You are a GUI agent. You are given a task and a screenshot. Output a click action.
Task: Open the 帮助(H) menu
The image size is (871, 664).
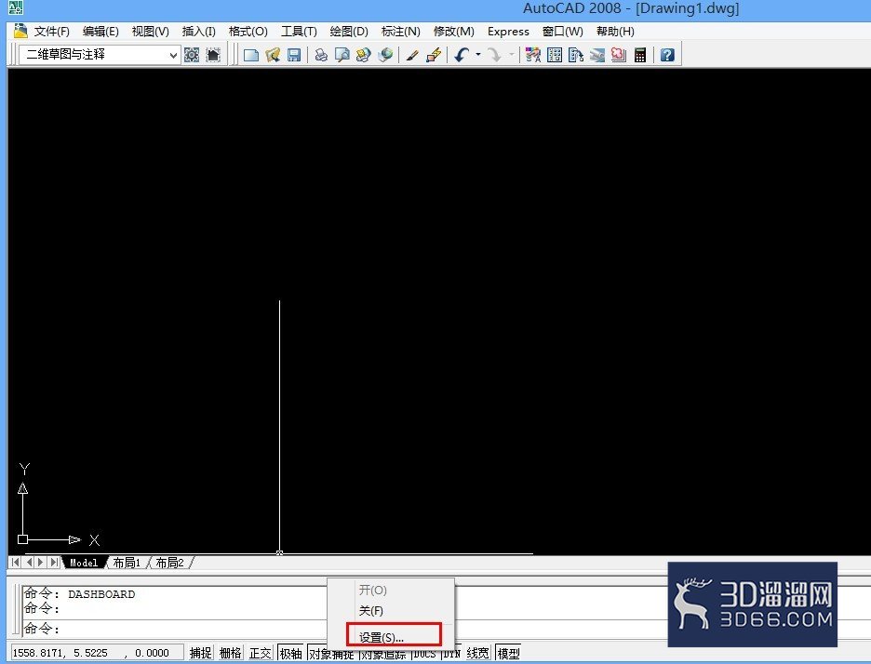point(615,31)
